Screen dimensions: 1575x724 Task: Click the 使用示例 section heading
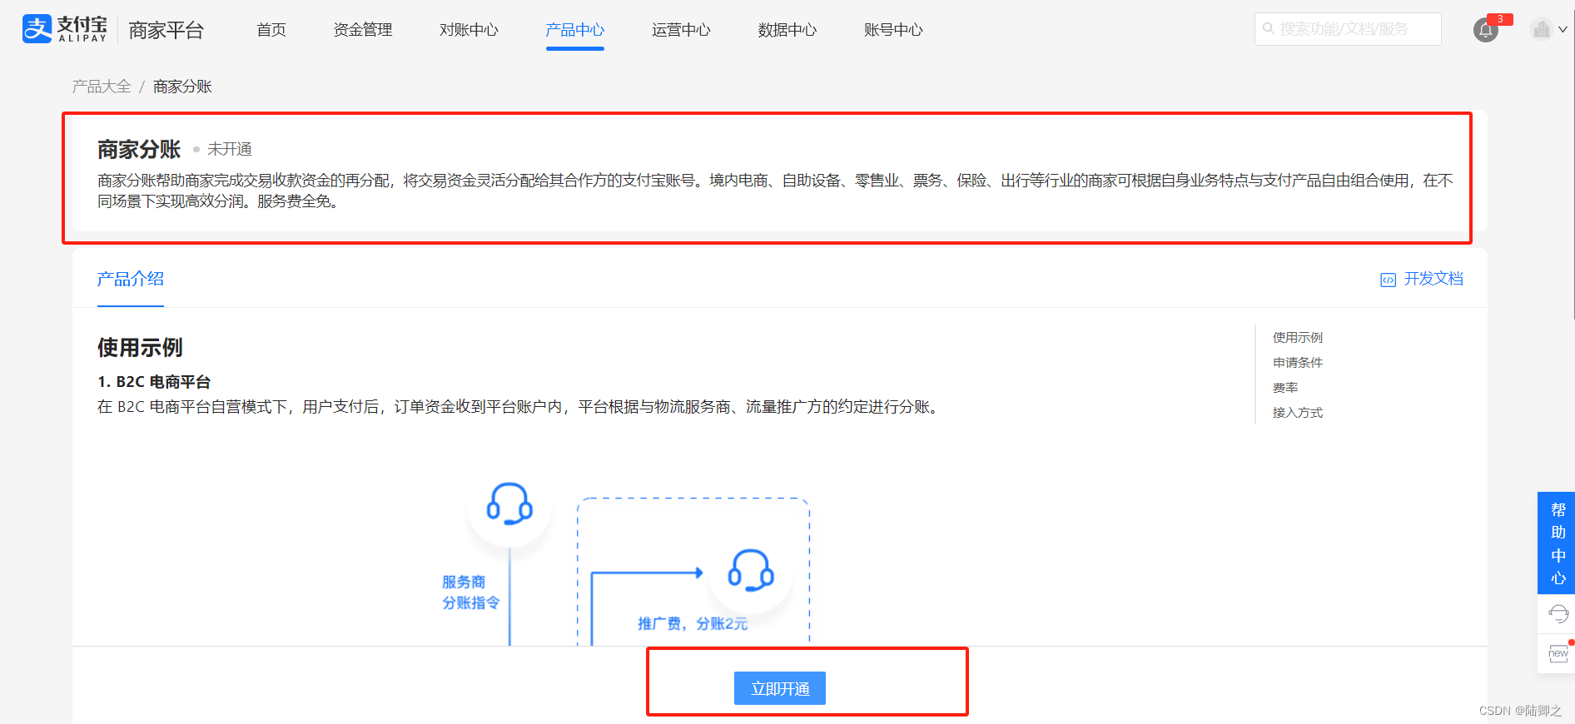pyautogui.click(x=140, y=348)
